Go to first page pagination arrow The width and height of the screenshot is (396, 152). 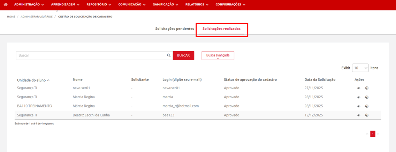367,134
